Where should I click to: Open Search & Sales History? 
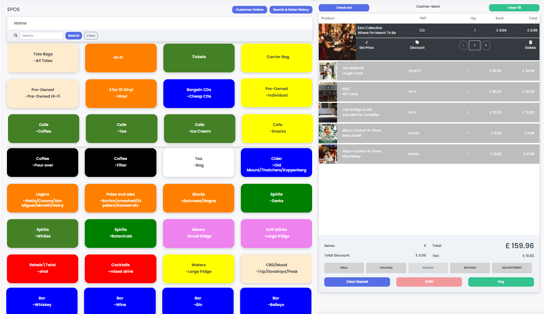point(291,10)
